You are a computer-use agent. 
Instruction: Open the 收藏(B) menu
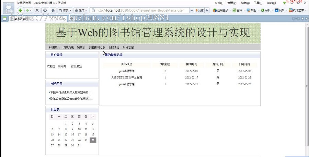[245, 3]
